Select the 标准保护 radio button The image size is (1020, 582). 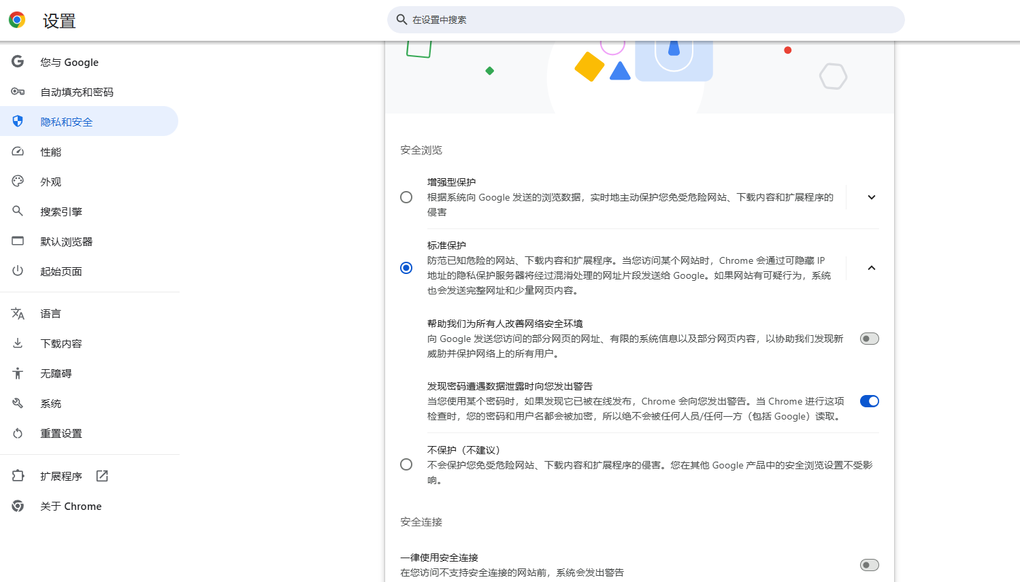click(406, 268)
